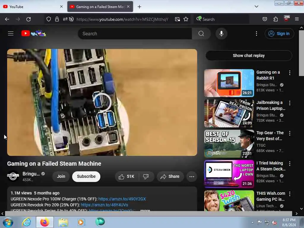This screenshot has height=228, width=304.
Task: Launch Internet Explorer from taskbar
Action: pos(26,222)
